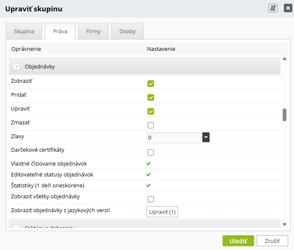Viewport: 294px width, 250px height.
Task: Enable the Zmazať permission checkbox
Action: [x=151, y=125]
